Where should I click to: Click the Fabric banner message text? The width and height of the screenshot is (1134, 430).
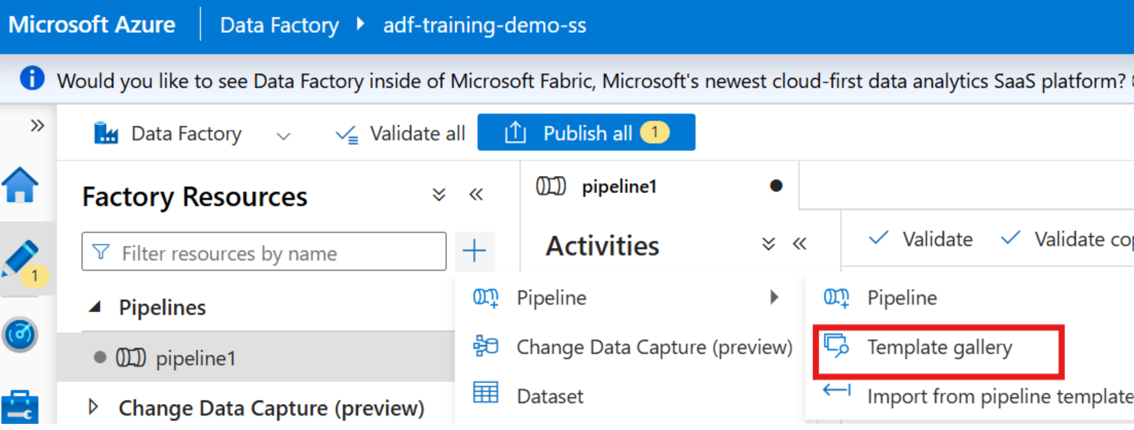tap(592, 81)
